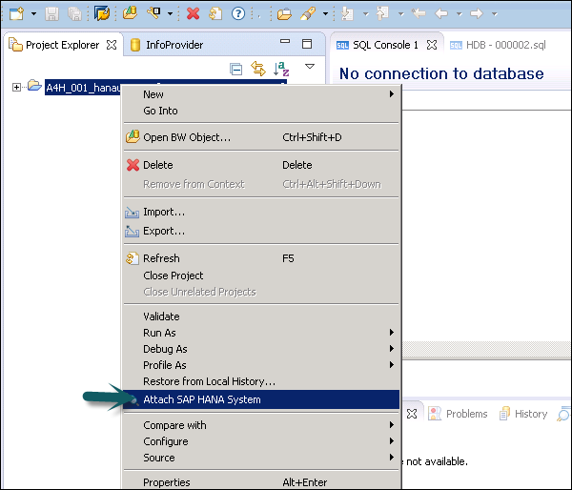Expand the A4H_001_hana project tree node
This screenshot has width=572, height=490.
point(16,88)
